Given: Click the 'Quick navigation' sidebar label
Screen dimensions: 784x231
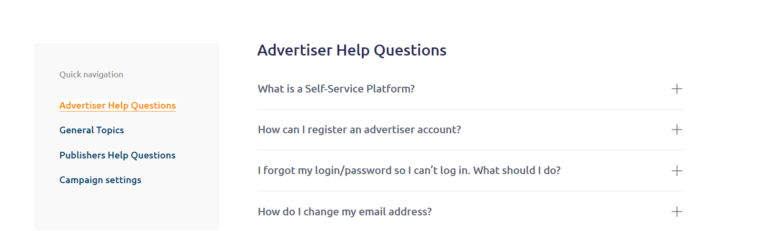Looking at the screenshot, I should pyautogui.click(x=91, y=74).
